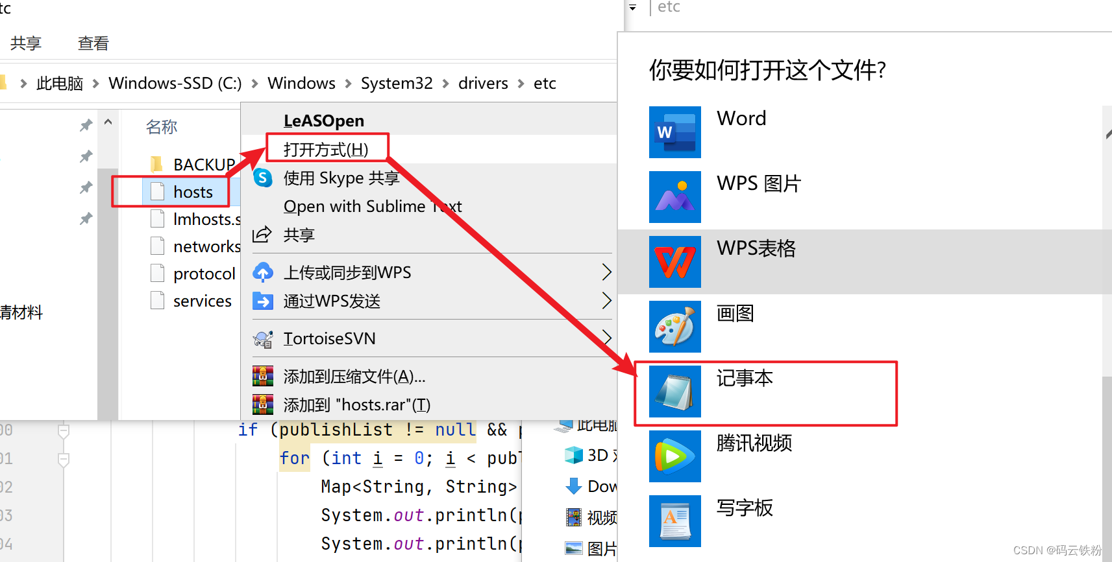Click the first quick access pin icon
Viewport: 1112px width, 562px height.
click(86, 125)
